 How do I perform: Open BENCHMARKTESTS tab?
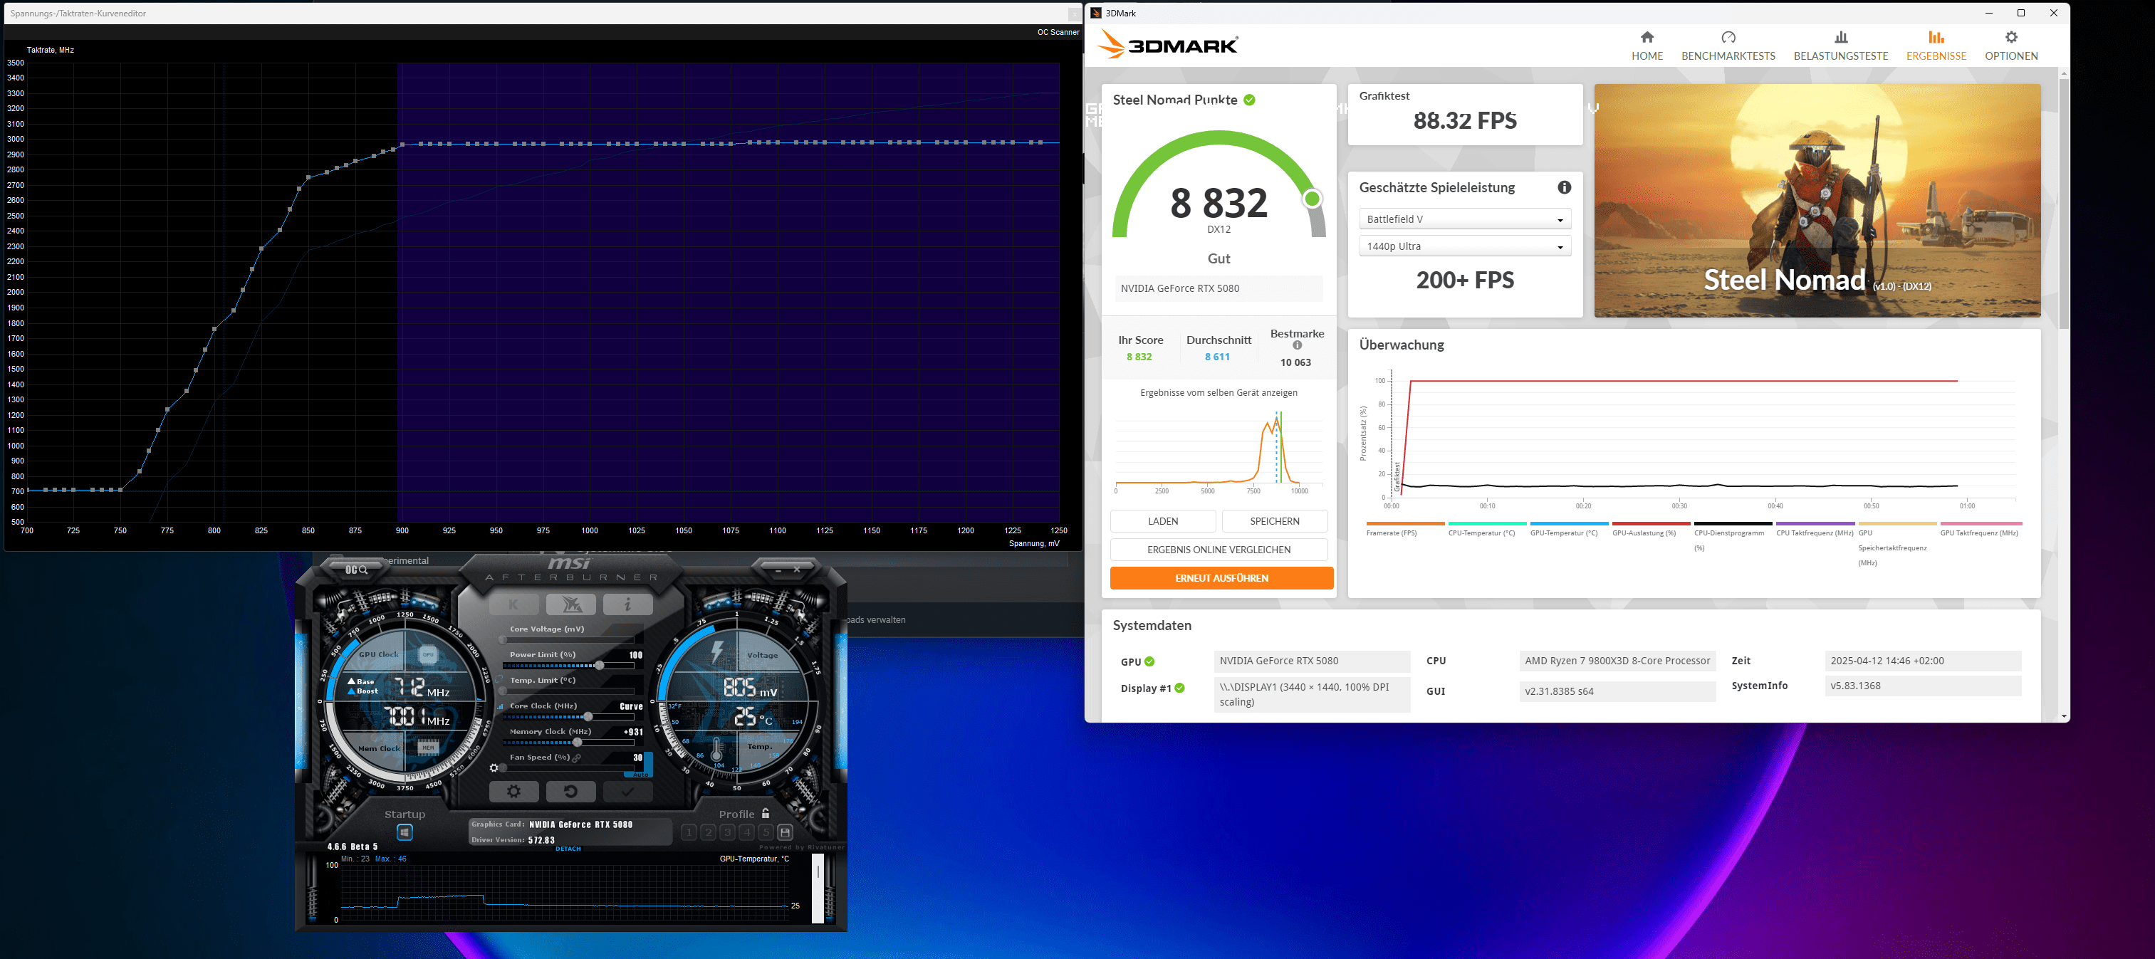pos(1728,46)
